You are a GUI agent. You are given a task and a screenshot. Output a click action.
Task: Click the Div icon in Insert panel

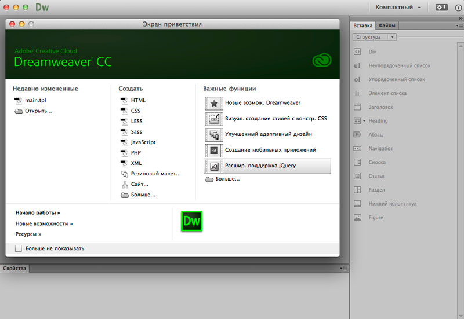click(357, 52)
